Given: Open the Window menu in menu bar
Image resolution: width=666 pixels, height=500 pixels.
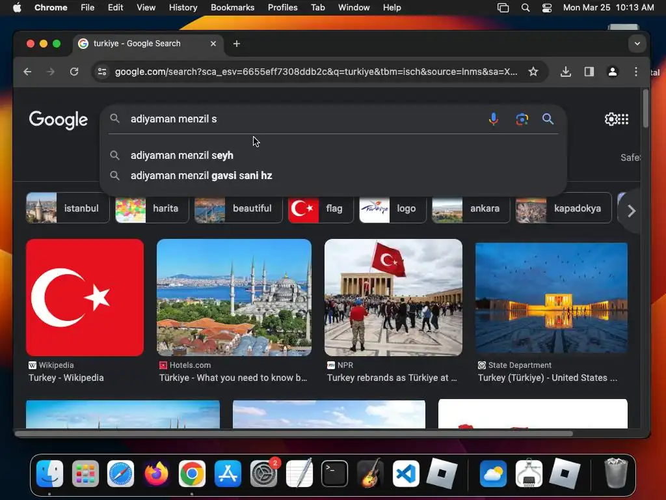Looking at the screenshot, I should coord(354,7).
